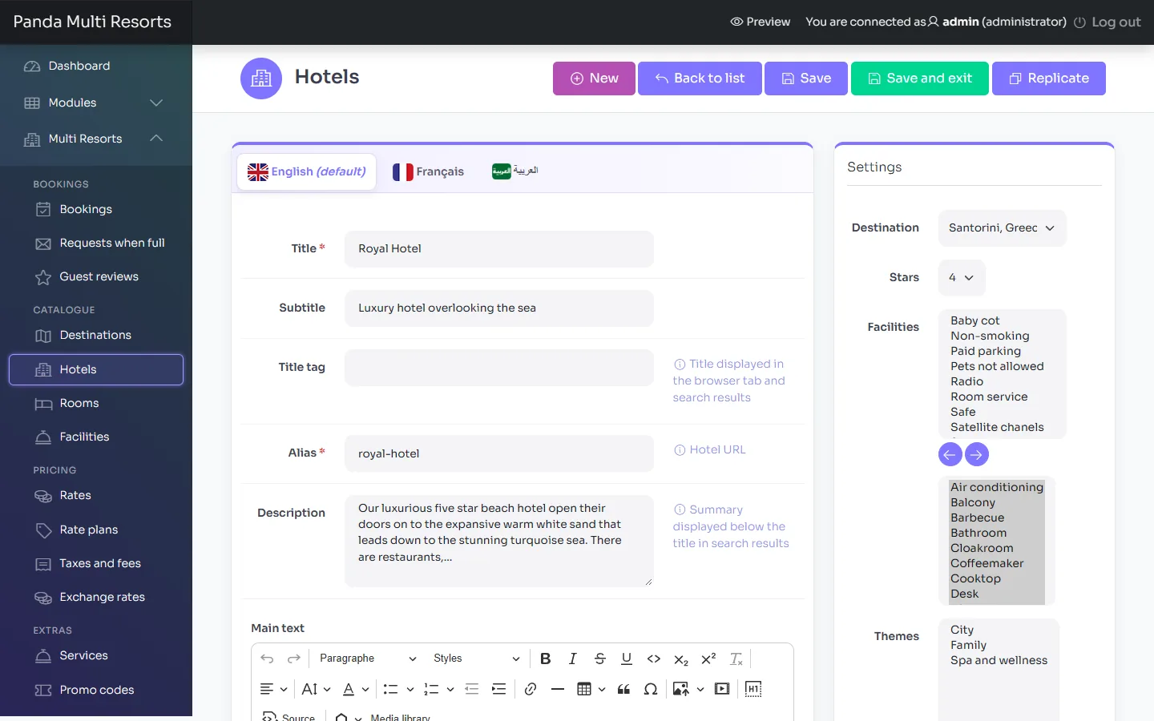Open the Facilities sidebar menu item

click(96, 437)
